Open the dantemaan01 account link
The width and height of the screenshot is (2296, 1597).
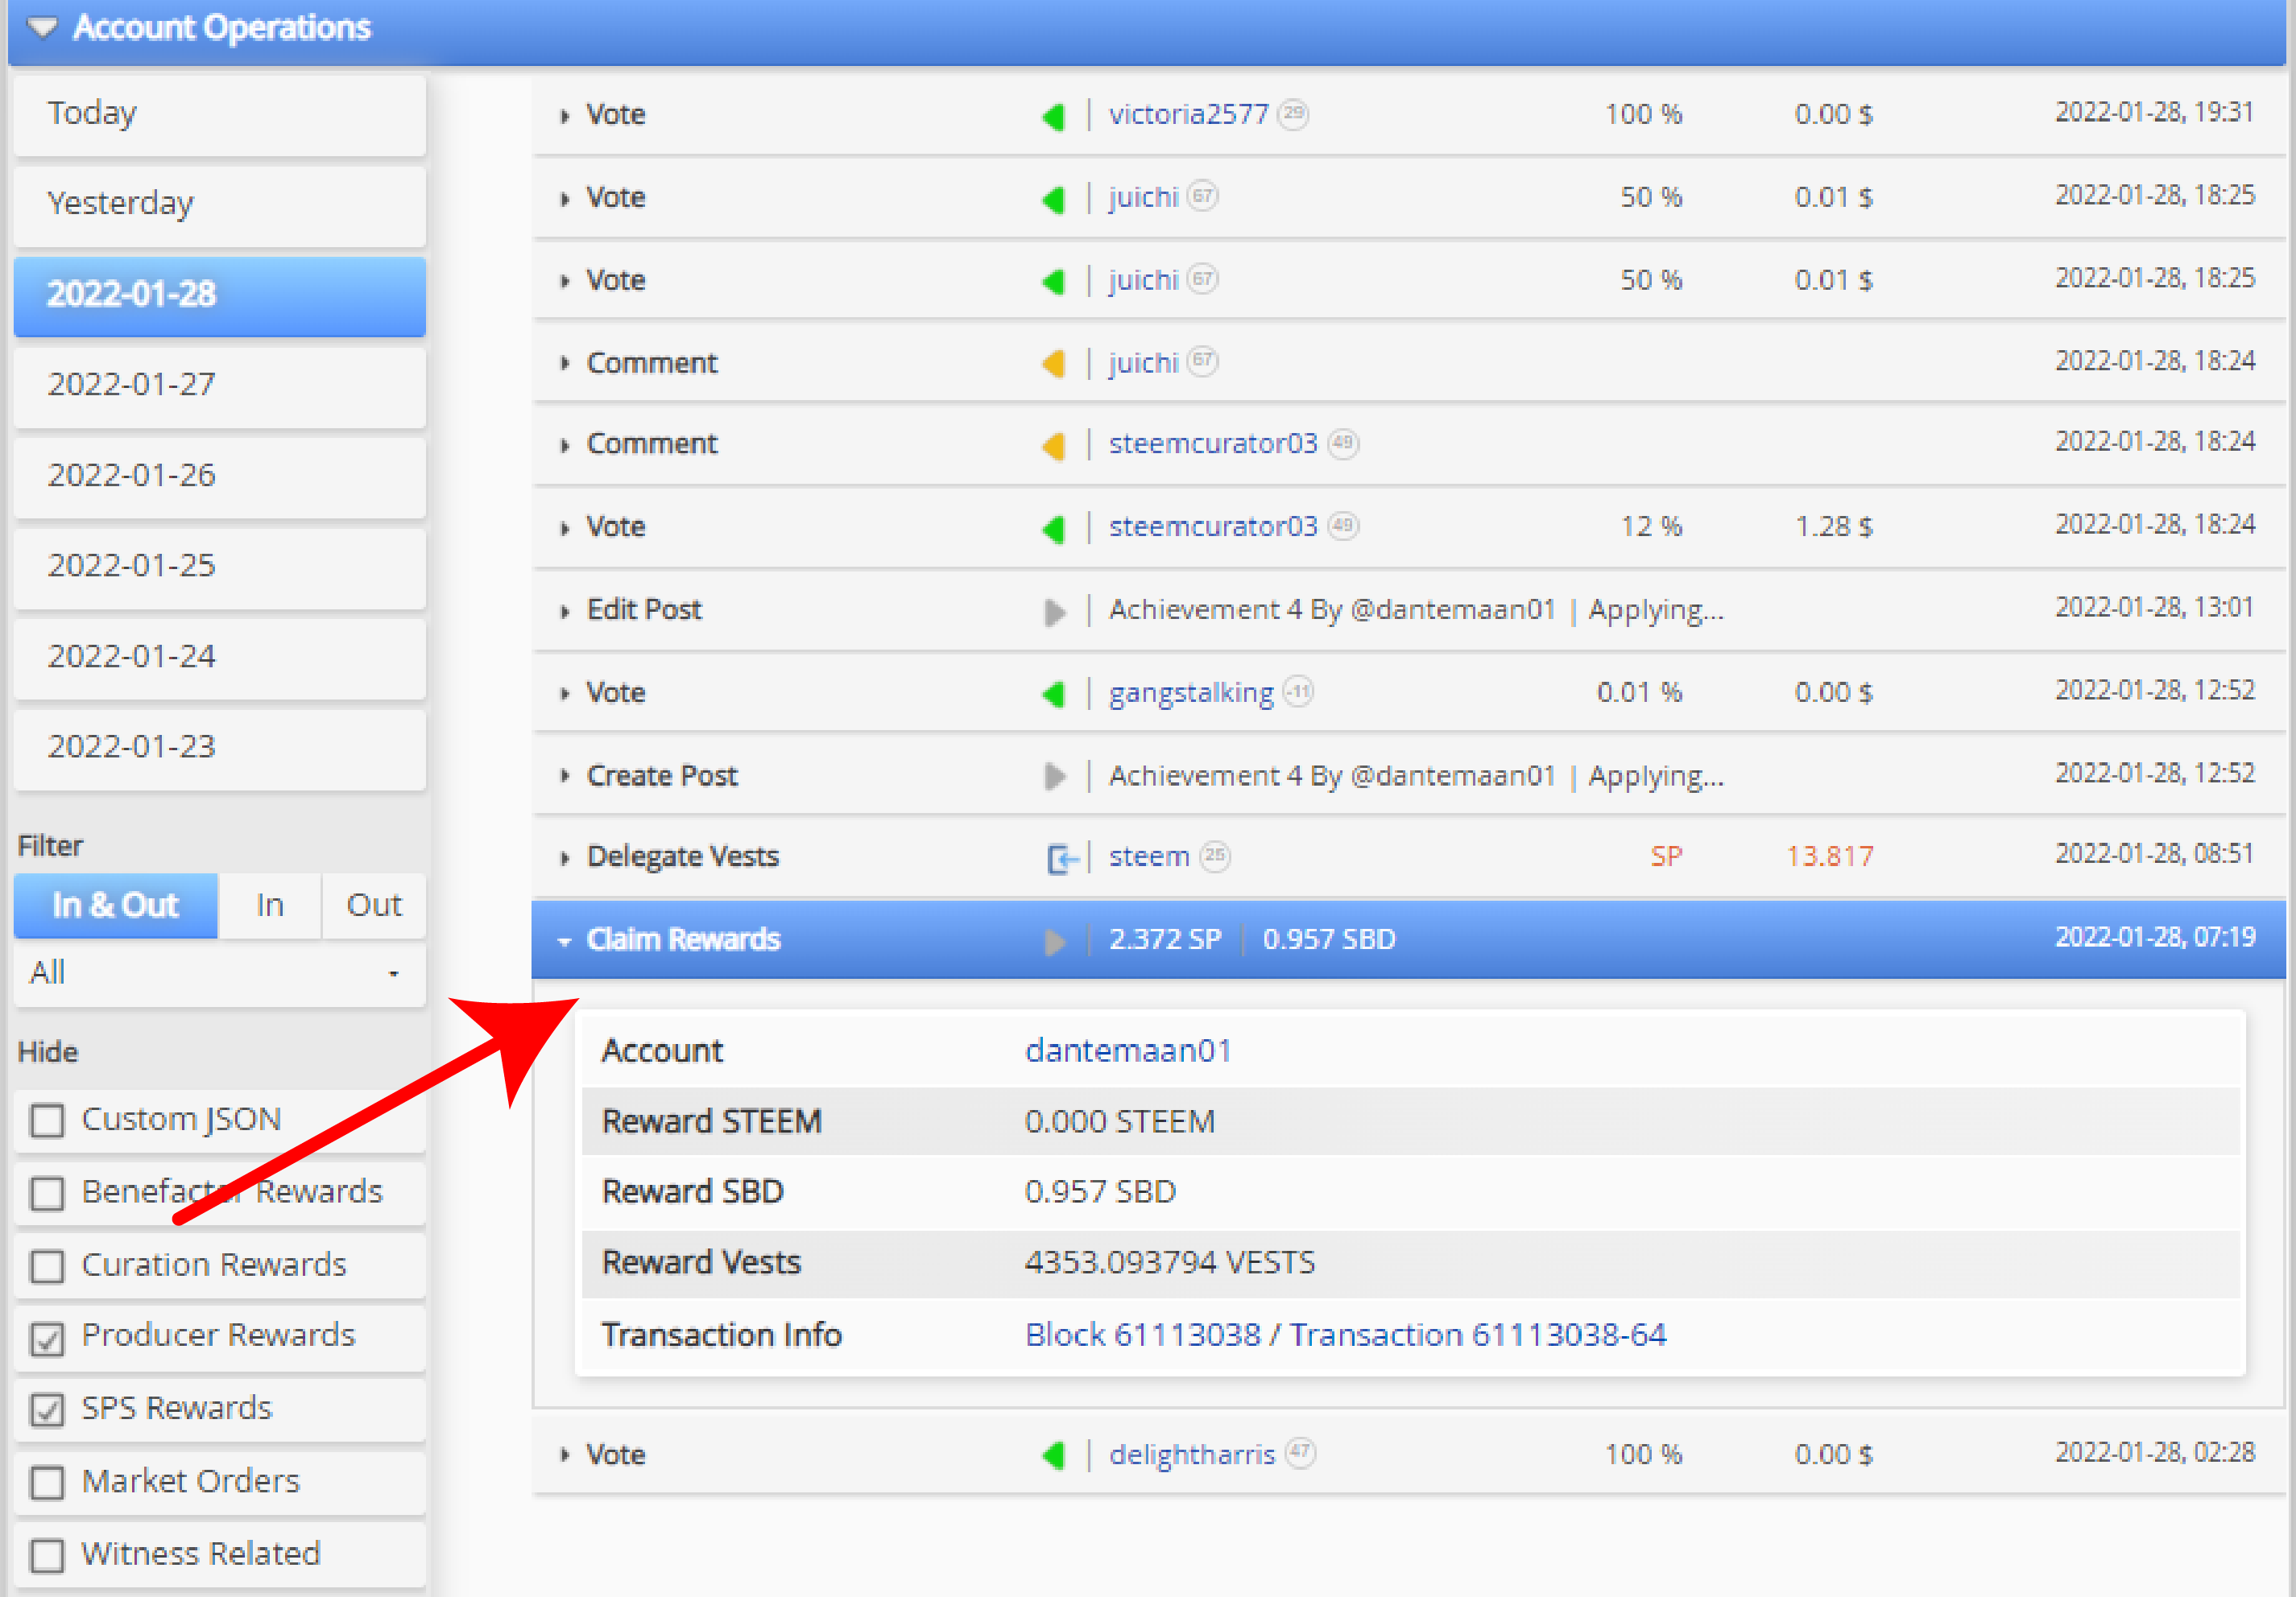pyautogui.click(x=1128, y=1051)
